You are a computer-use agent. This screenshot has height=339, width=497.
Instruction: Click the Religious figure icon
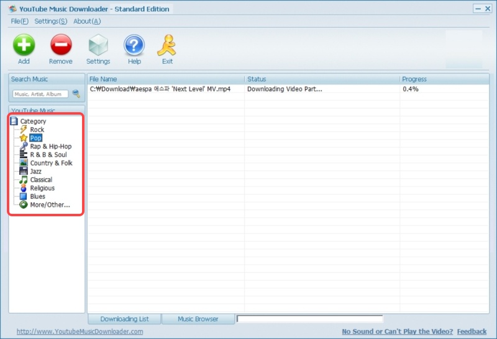point(24,188)
